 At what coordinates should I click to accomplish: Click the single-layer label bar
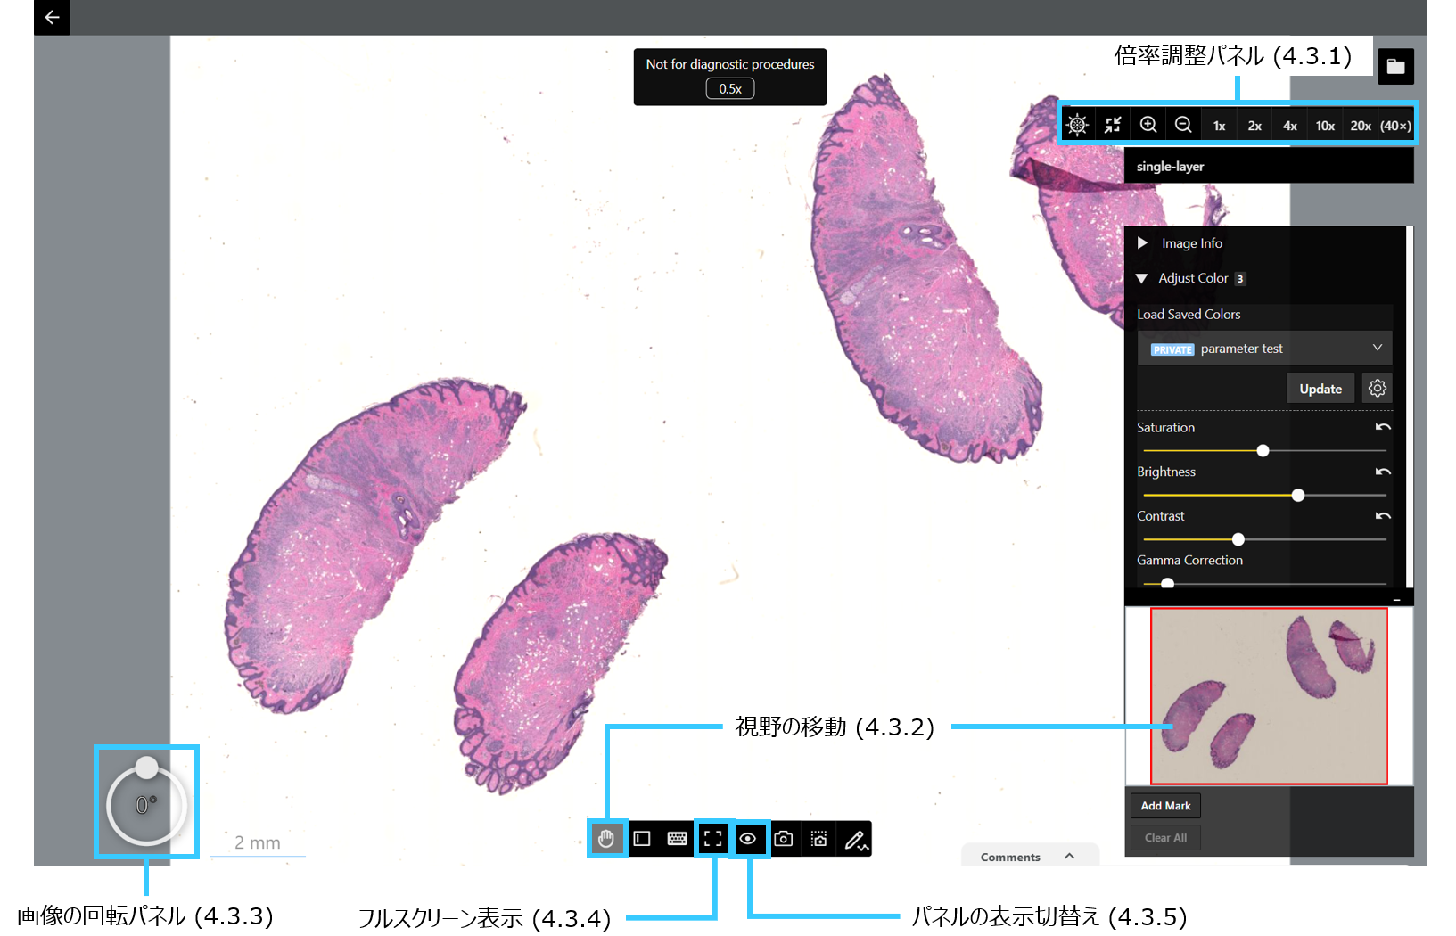[1269, 167]
